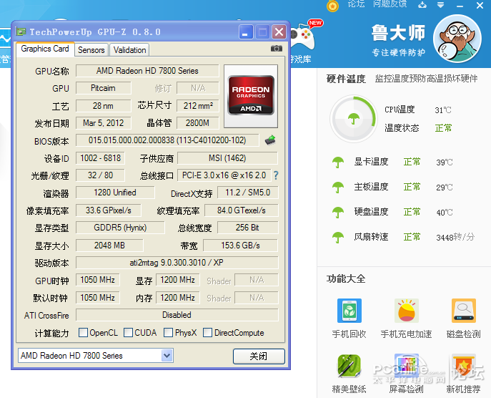Click the GPU名称 field AMD Radeon HD 7800 Series
Image resolution: width=491 pixels, height=398 pixels.
(147, 71)
